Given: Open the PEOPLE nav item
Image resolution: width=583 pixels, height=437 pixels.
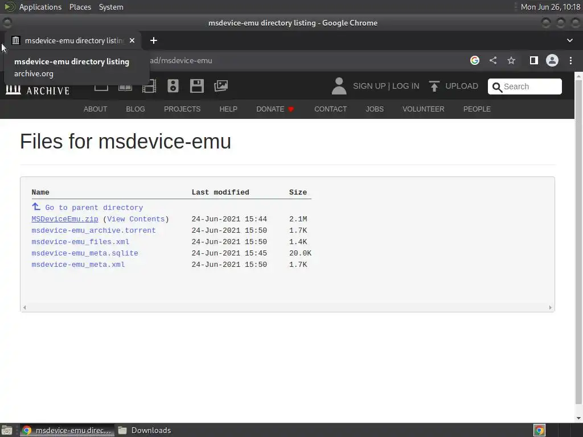Looking at the screenshot, I should point(477,109).
